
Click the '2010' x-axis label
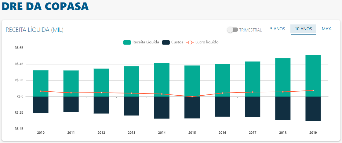[41, 133]
